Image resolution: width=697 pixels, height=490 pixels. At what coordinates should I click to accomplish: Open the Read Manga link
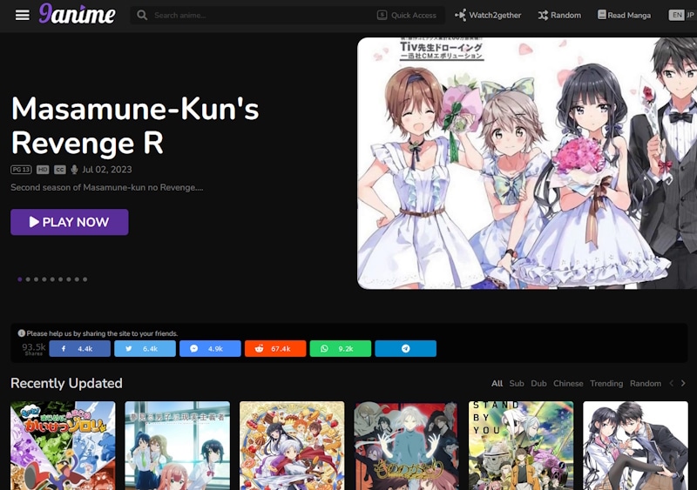624,15
